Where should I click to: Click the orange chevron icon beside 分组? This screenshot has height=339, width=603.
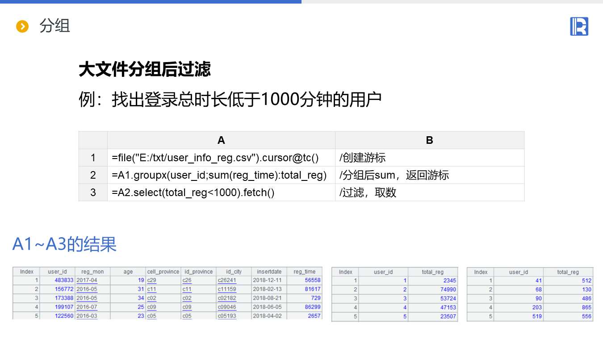click(x=22, y=26)
